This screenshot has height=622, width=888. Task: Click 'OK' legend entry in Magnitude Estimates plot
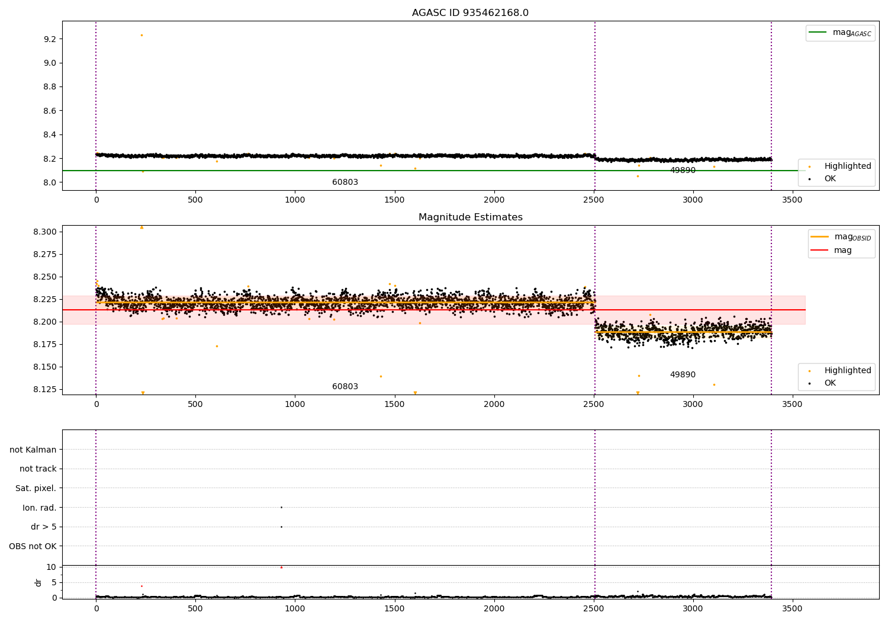pos(823,383)
